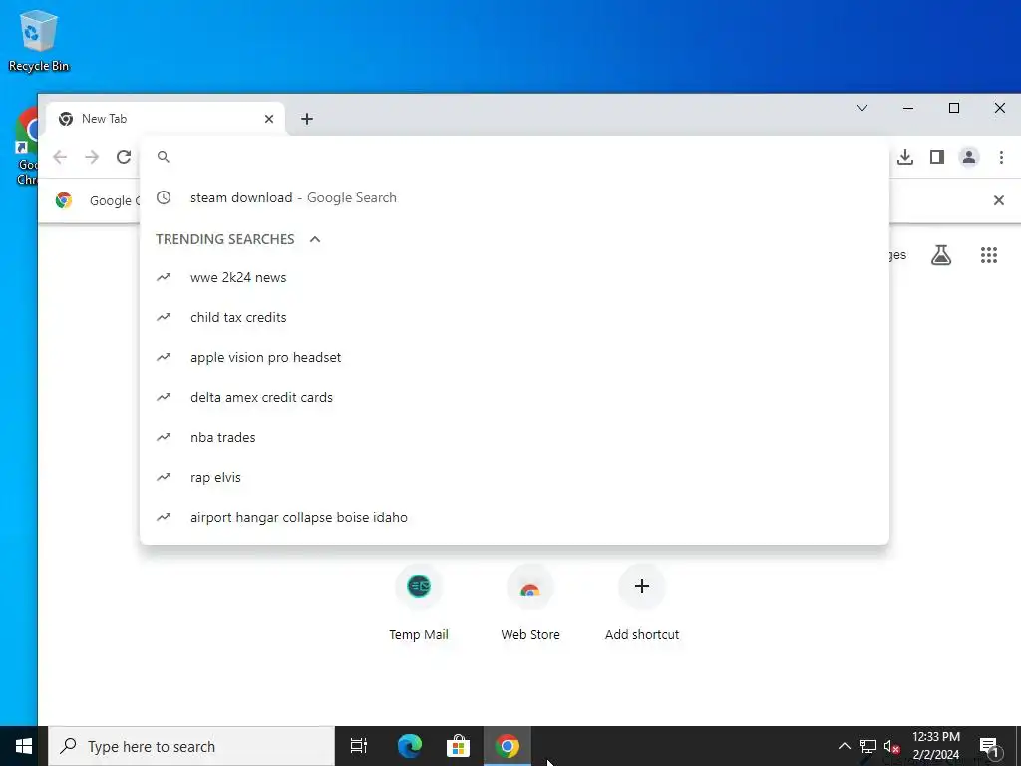Screen dimensions: 1021x766
Task: Open the tab search chevron
Action: tap(862, 108)
